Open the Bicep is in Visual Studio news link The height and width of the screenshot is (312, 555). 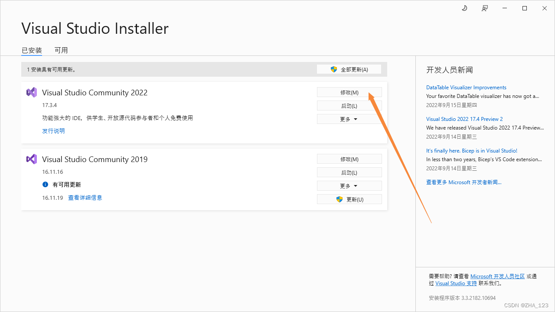coord(472,151)
